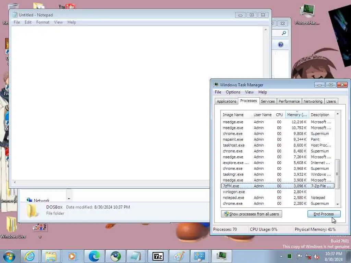Show hidden system tray icons
This screenshot has height=263, width=351.
tap(281, 256)
